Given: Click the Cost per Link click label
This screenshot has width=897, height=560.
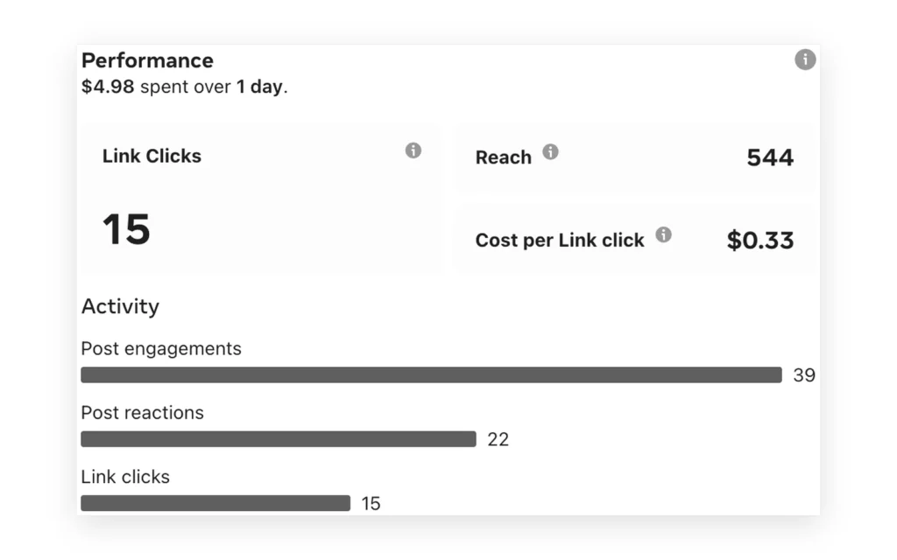Looking at the screenshot, I should [560, 241].
